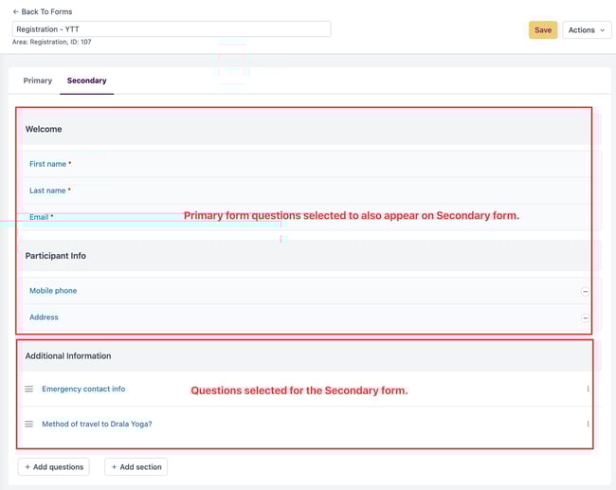
Task: Edit the form name field Registration - YTT
Action: point(172,29)
